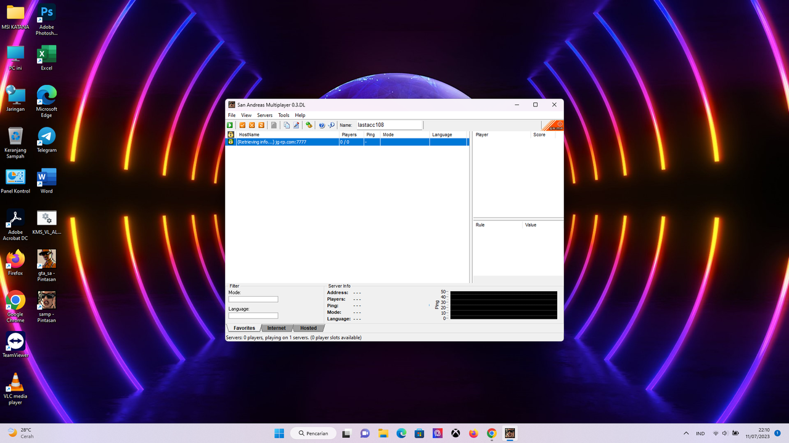Switch to the Internet tab
789x443 pixels.
[276, 328]
